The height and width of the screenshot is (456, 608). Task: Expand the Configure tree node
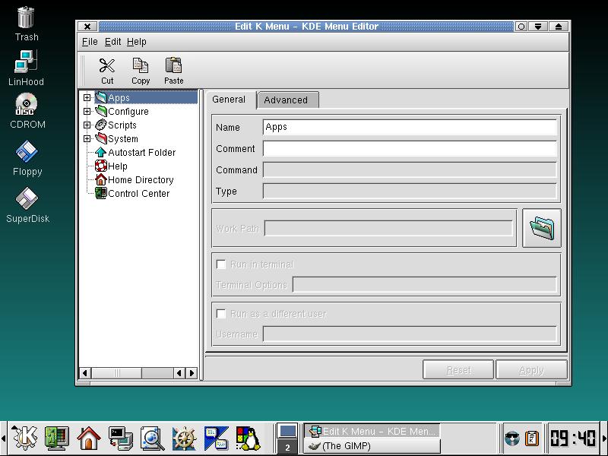pos(87,112)
